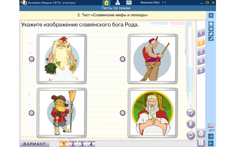Select radio button for white-haired god with sprout
Image resolution: width=235 pixels, height=147 pixels.
click(123, 113)
